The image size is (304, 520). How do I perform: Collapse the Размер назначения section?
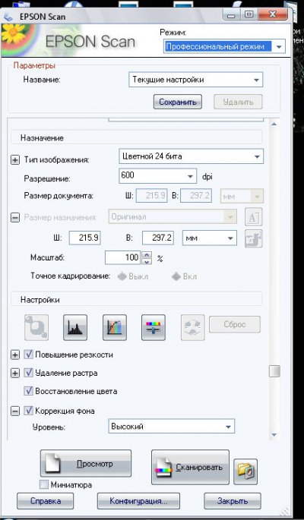[14, 218]
